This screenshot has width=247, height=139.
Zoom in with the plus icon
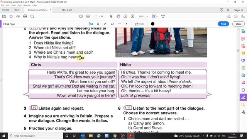[132, 16]
